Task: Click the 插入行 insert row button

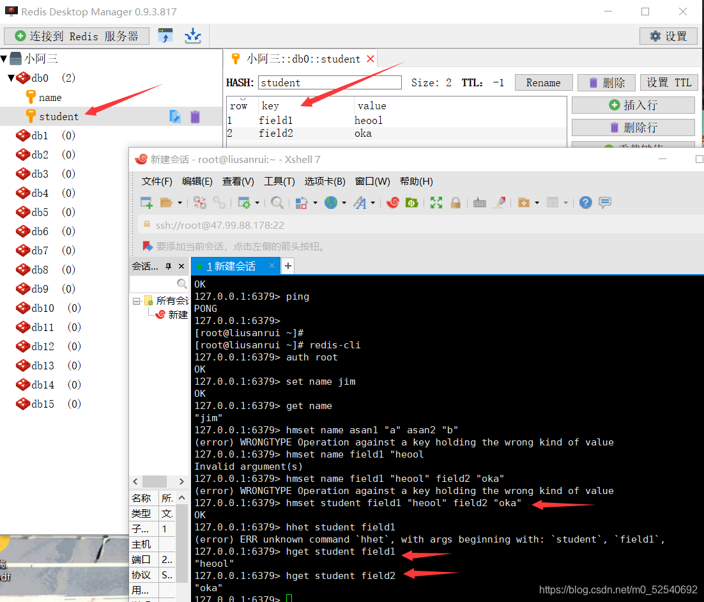Action: coord(633,105)
